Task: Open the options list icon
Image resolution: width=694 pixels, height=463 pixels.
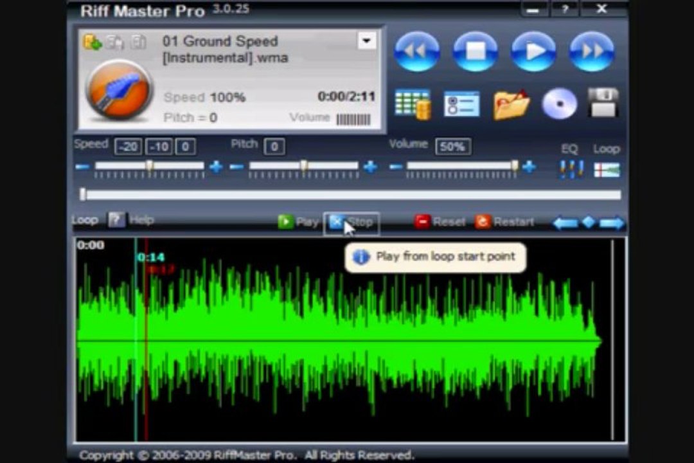Action: click(461, 105)
